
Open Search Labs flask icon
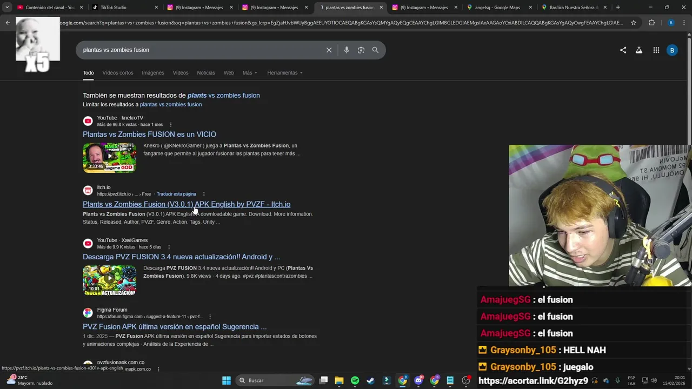[x=638, y=50]
